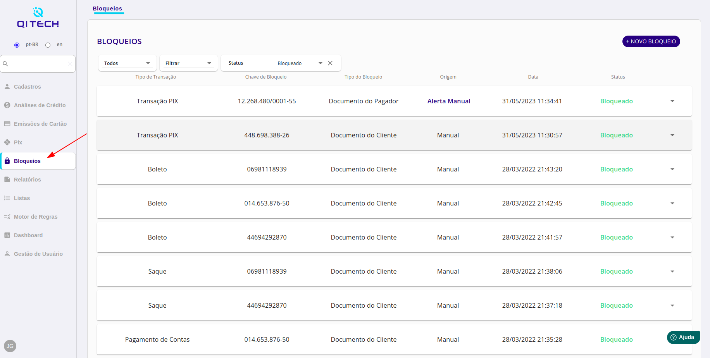Screen dimensions: 710x358
Task: Open Gestão de Usuário menu
Action: (x=38, y=254)
